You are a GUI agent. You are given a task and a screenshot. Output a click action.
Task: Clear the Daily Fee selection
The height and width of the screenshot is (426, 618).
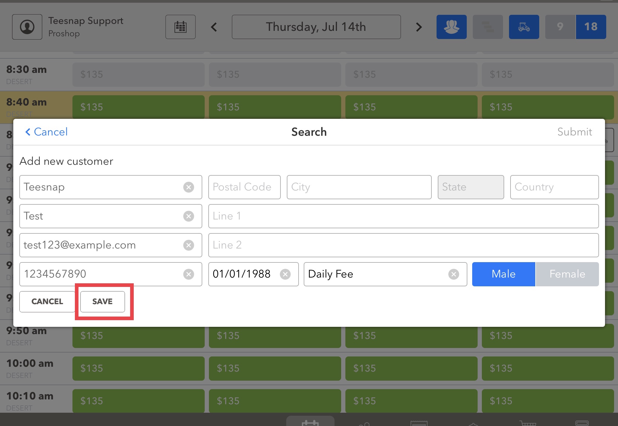click(x=454, y=274)
